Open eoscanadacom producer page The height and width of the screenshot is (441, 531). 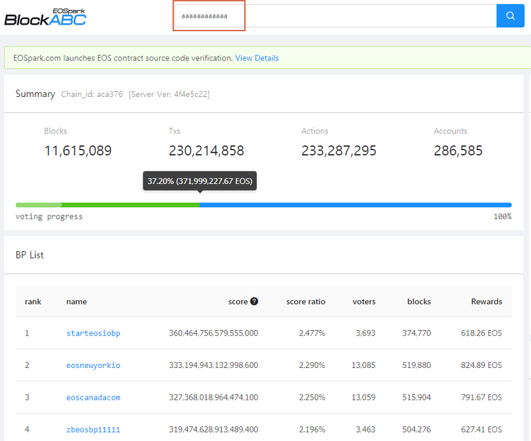[93, 397]
